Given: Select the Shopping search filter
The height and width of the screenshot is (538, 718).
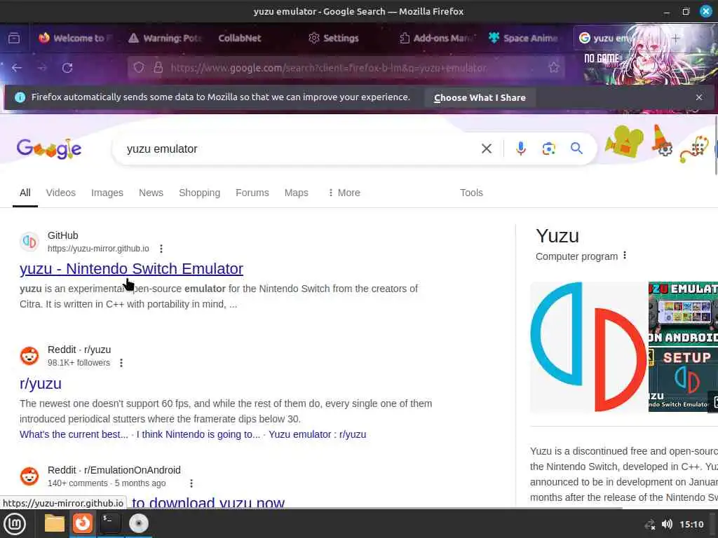Looking at the screenshot, I should (200, 193).
